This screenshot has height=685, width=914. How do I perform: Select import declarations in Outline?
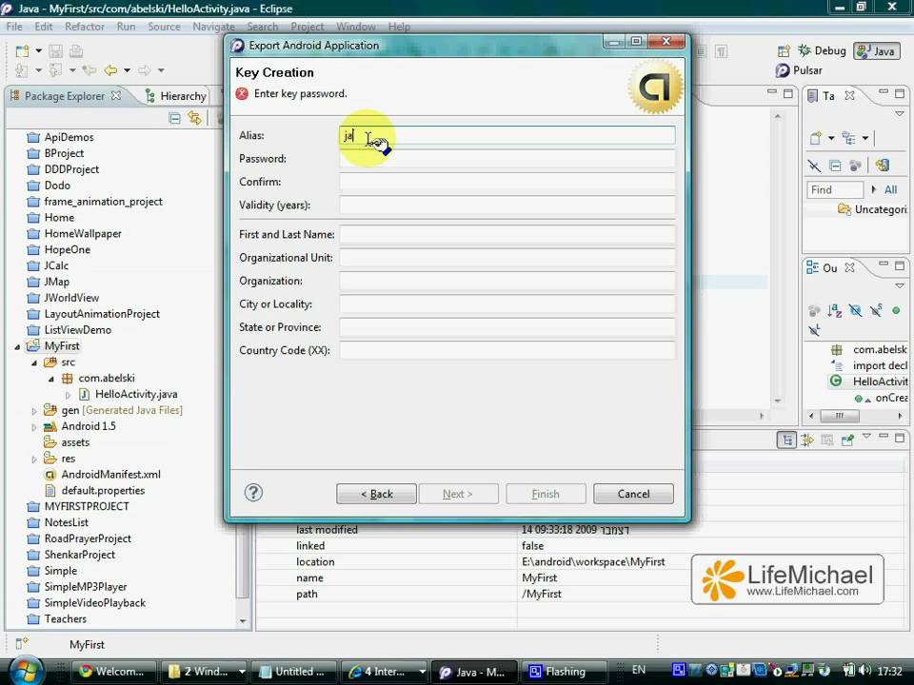point(869,365)
